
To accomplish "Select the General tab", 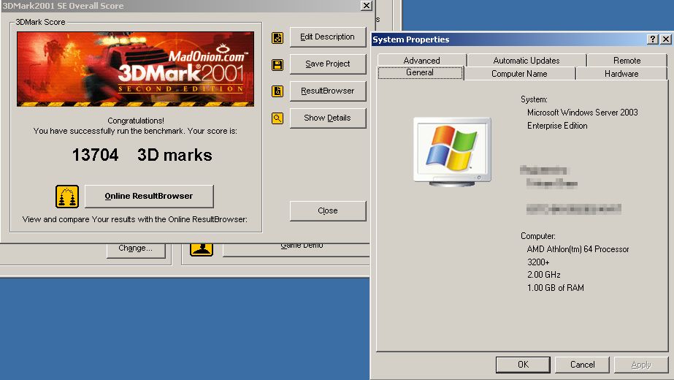I will click(x=420, y=73).
